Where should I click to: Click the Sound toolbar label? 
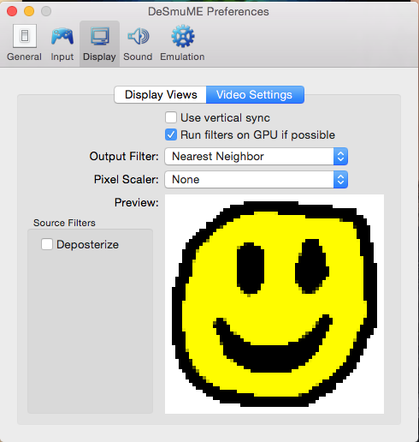tap(138, 57)
